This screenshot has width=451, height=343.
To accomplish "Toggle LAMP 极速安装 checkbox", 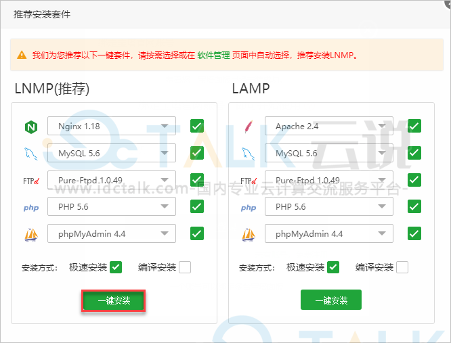I will (x=333, y=267).
